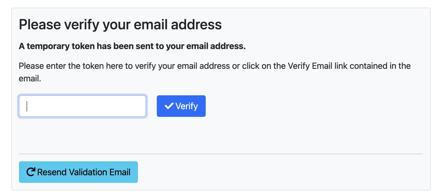Click the white tick beside the Verify label
The width and height of the screenshot is (442, 196).
[x=169, y=106]
